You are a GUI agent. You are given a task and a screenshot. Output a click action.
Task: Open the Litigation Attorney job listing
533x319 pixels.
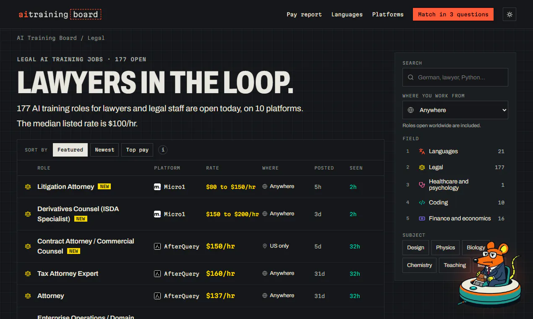[66, 186]
